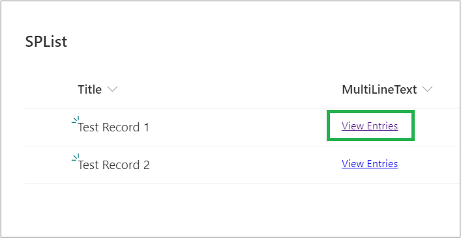Click the new-item glimmer icon beside Test Record 1

[76, 120]
